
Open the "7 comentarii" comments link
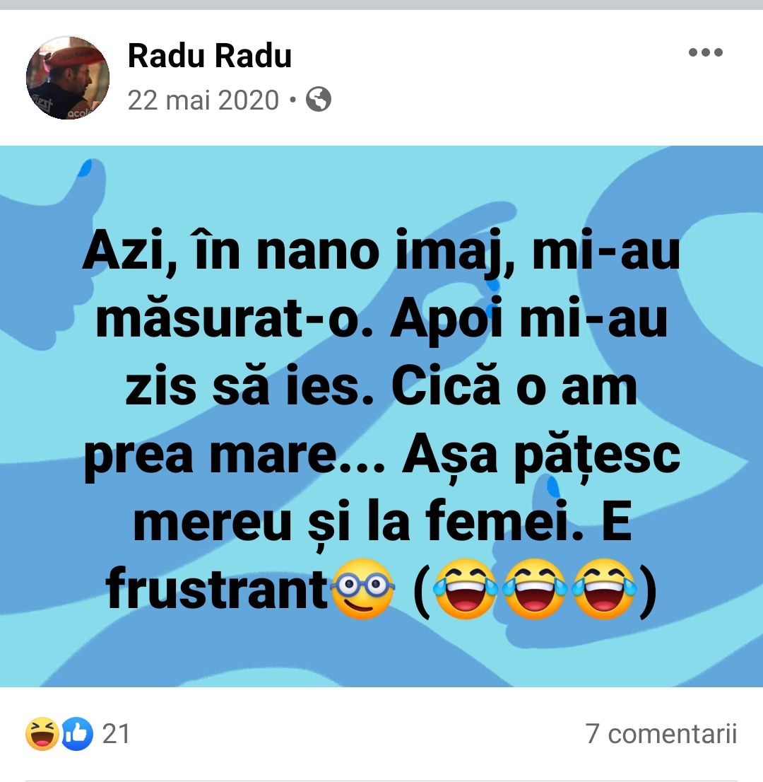point(661,734)
